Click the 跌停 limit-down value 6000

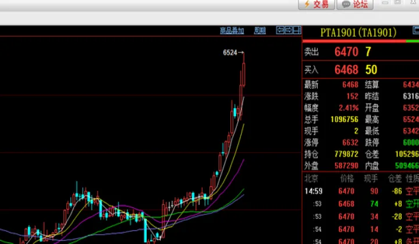click(x=411, y=142)
